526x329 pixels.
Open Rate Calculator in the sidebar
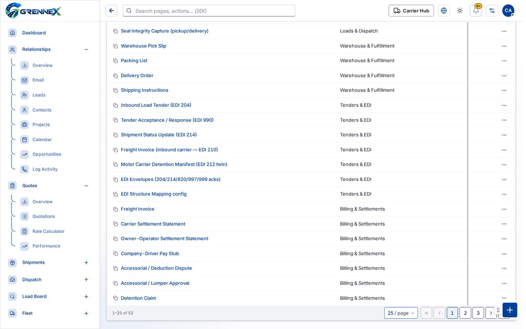click(48, 231)
